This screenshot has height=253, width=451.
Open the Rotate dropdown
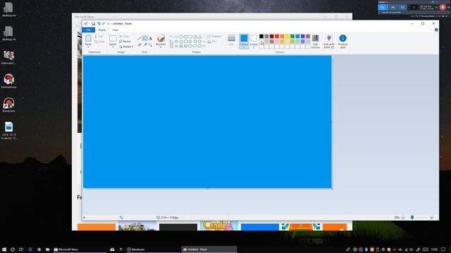coord(126,46)
